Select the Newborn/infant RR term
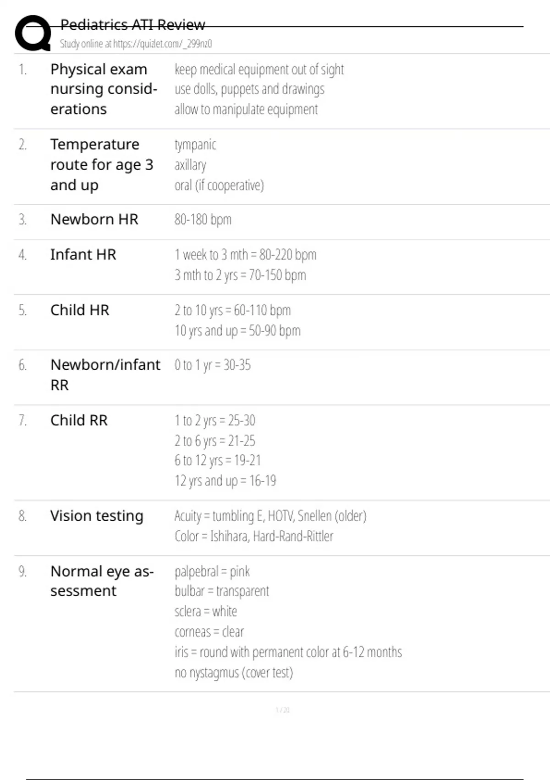Image resolution: width=550 pixels, height=780 pixels. click(105, 374)
